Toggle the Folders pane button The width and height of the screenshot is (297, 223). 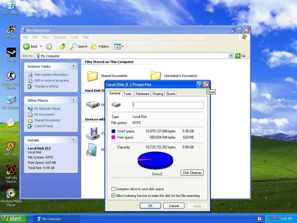[x=100, y=46]
